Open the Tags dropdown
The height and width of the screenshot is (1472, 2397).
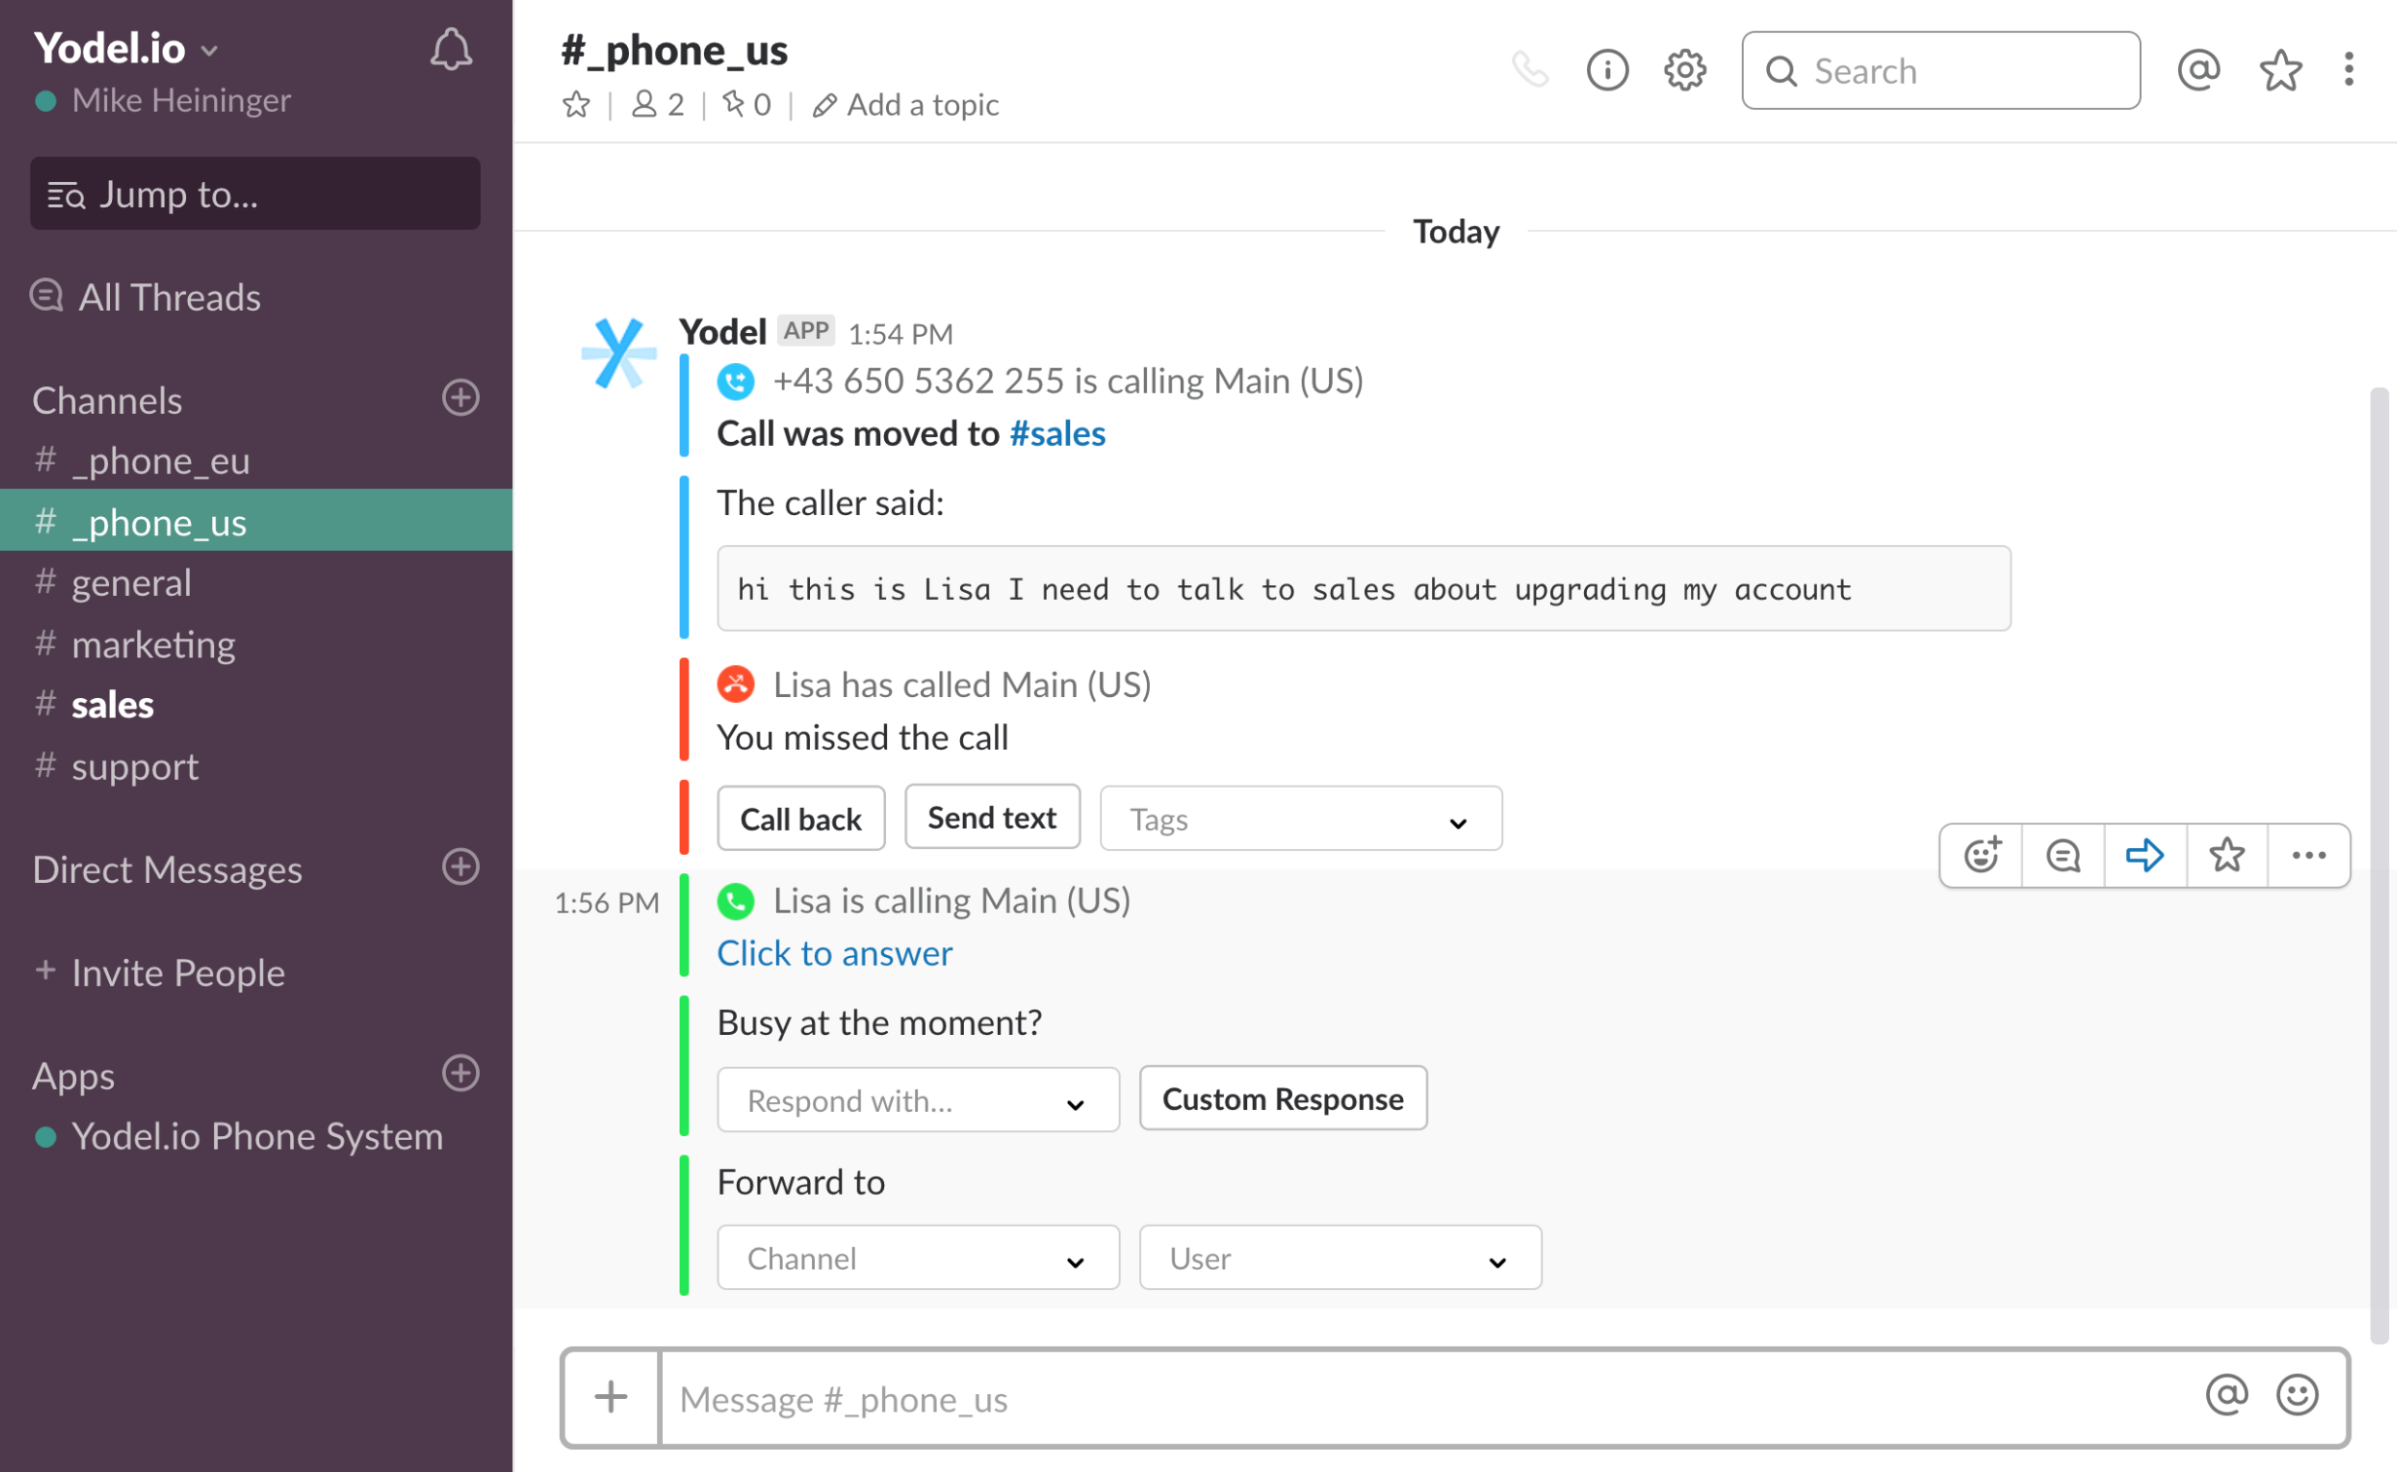tap(1300, 820)
